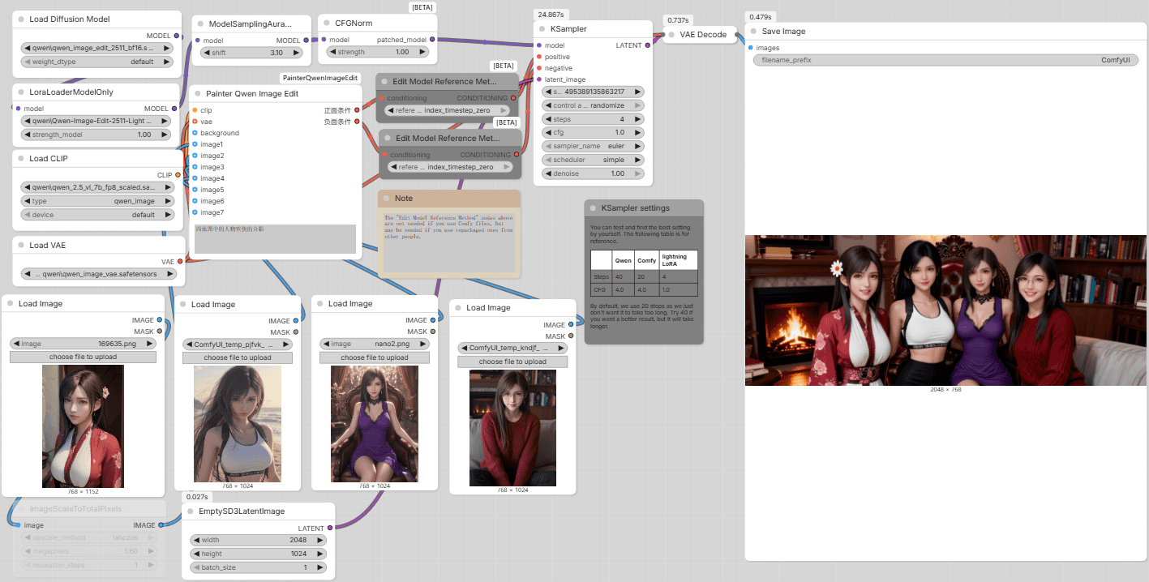Image resolution: width=1149 pixels, height=582 pixels.
Task: Decrease the EmptySD3LatentImage width with left arrow
Action: tap(195, 540)
